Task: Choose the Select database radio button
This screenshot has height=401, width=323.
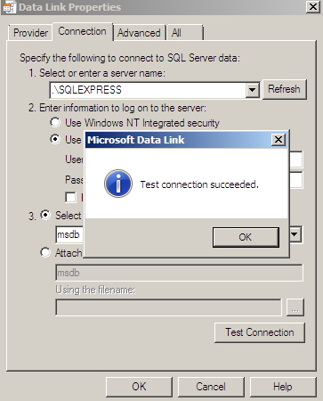Action: (x=45, y=215)
